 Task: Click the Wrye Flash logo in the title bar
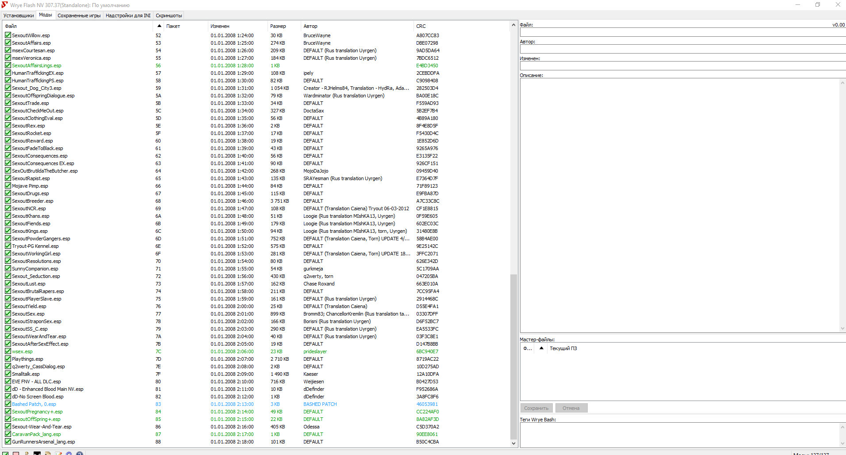(5, 5)
